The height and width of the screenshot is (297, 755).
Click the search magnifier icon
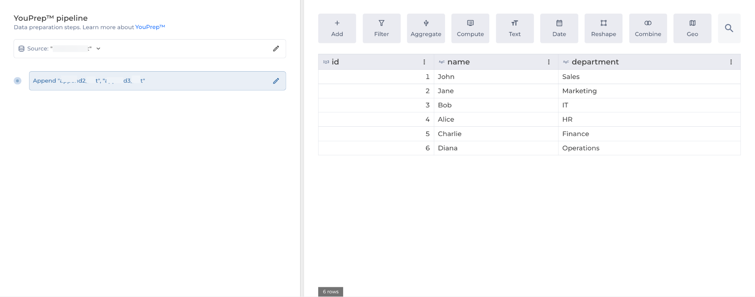click(x=729, y=28)
